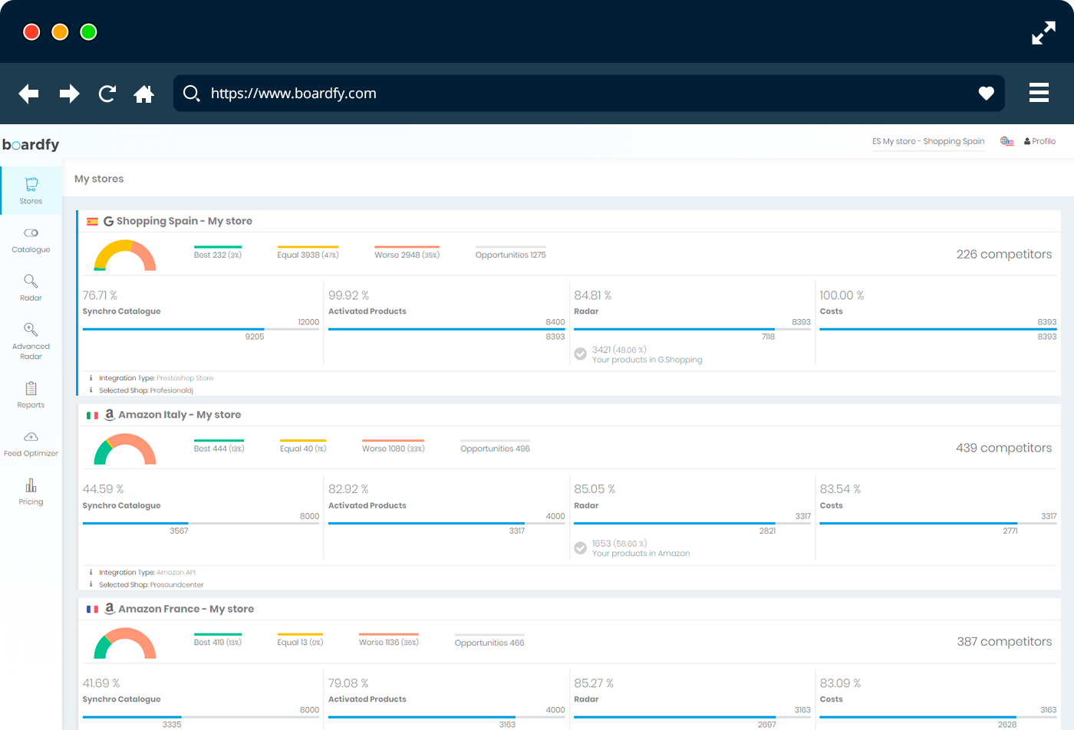
Task: Change language via the globe flag icon
Action: (1006, 141)
